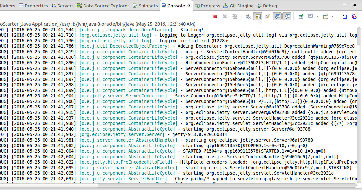Image resolution: width=362 pixels, height=190 pixels.
Task: Select the Markers tab
Action: click(x=6, y=5)
